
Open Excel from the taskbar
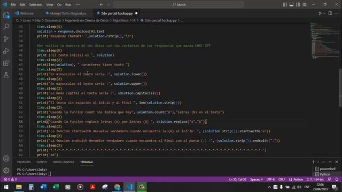click(x=56, y=187)
